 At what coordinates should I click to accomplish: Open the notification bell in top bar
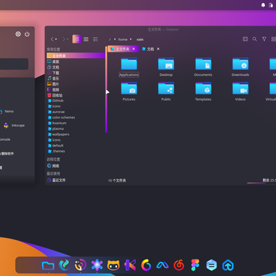point(263,5)
